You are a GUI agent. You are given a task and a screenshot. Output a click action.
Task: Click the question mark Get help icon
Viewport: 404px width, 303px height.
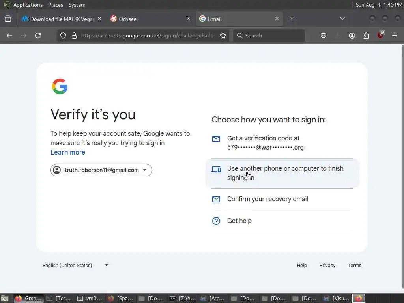click(x=216, y=221)
